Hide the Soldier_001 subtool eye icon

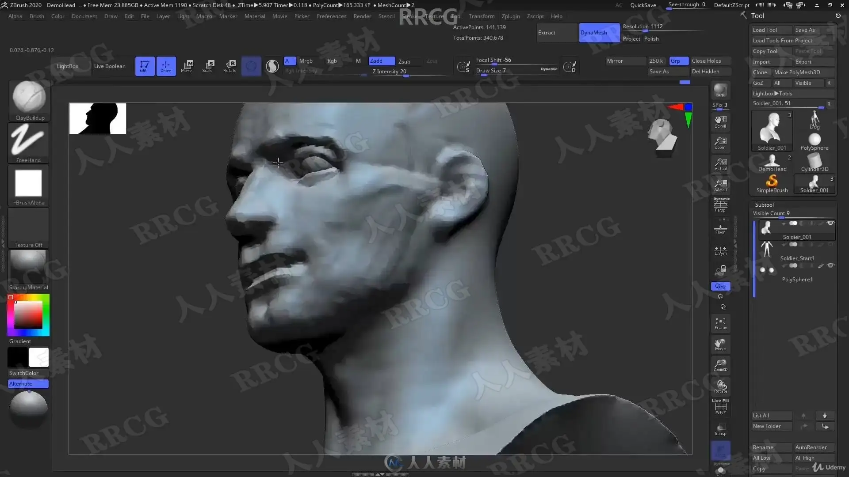point(830,223)
